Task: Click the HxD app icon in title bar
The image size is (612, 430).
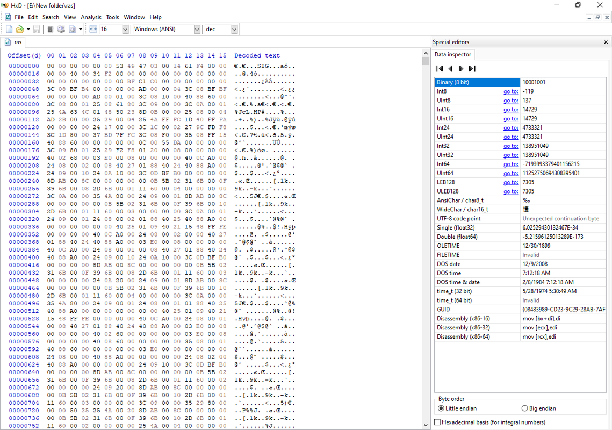Action: (5, 5)
